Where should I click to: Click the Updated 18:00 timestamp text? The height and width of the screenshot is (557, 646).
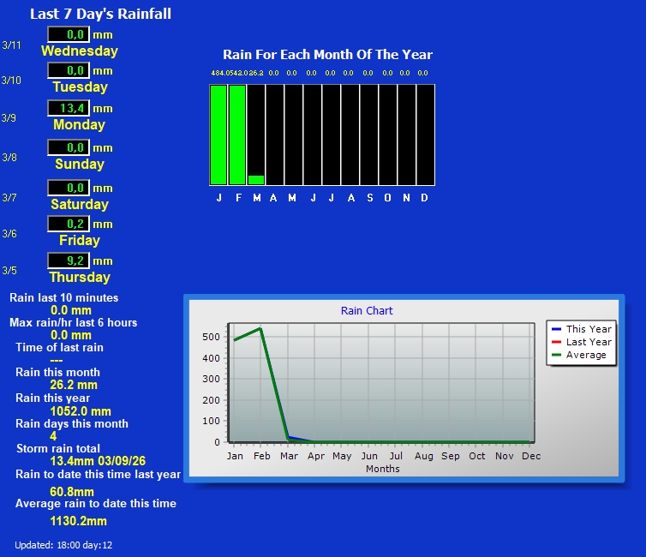click(x=63, y=545)
